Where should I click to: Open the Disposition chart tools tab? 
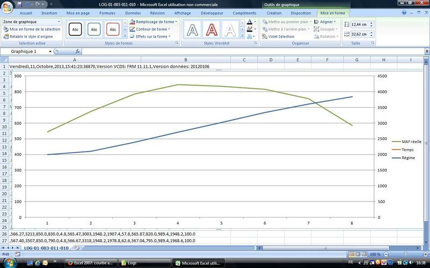click(300, 13)
